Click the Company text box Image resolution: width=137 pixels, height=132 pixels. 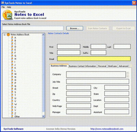(96, 75)
